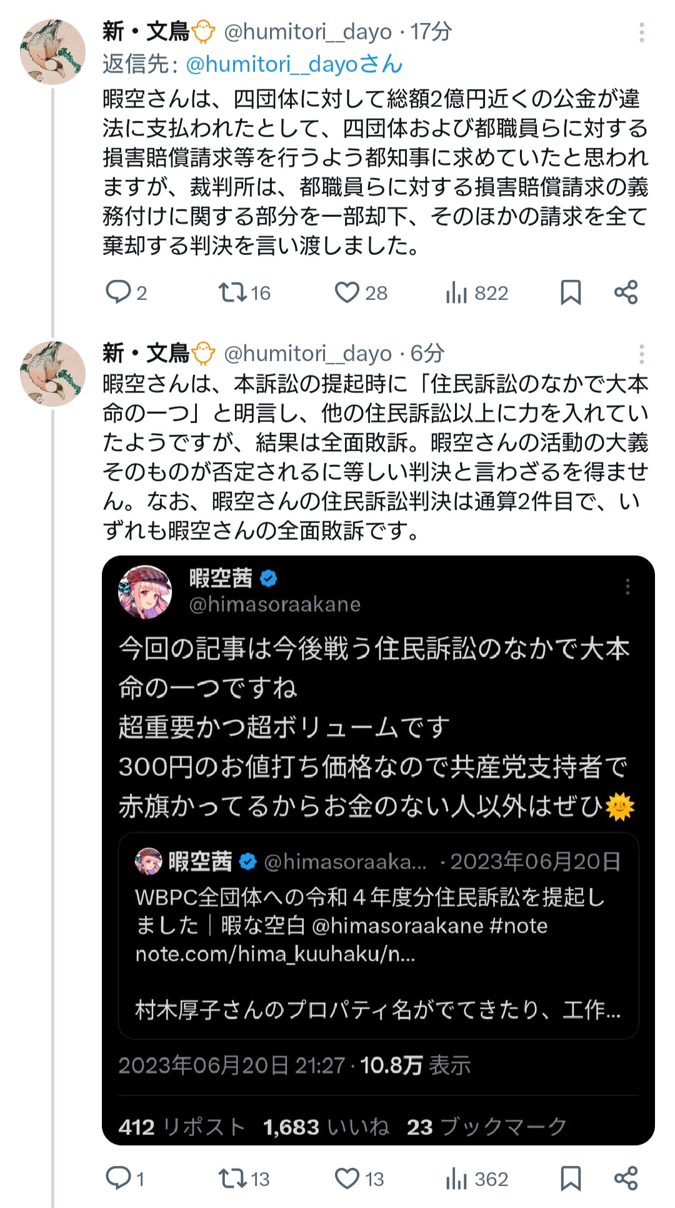Reply to the first tweet (2 replies)
Viewport: 675px width, 1208px height.
[118, 292]
